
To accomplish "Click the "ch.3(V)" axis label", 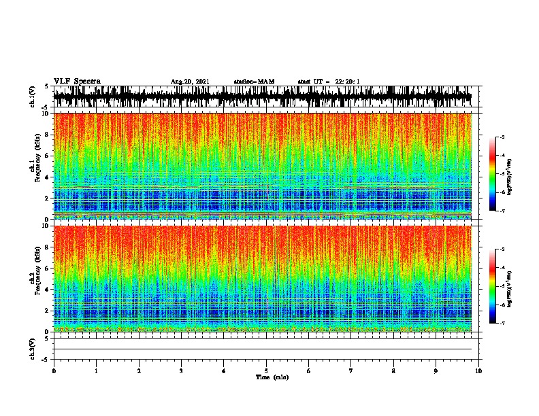I will (33, 349).
